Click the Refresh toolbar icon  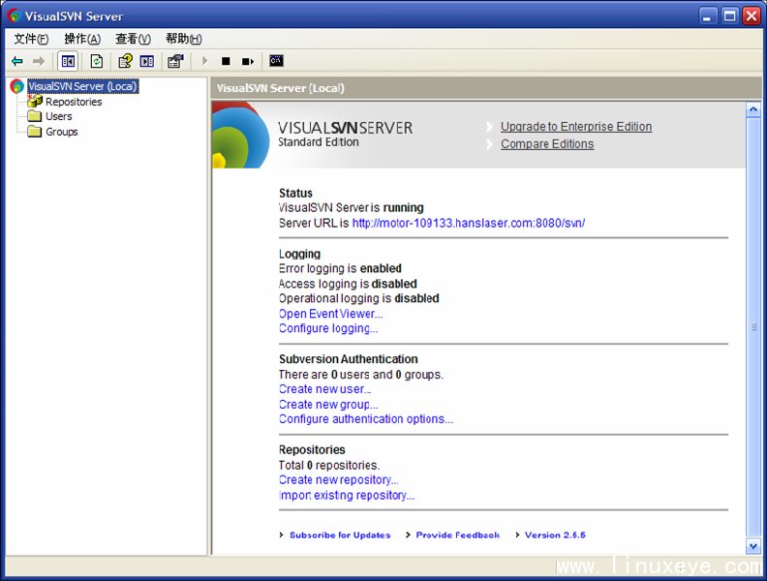pos(97,61)
